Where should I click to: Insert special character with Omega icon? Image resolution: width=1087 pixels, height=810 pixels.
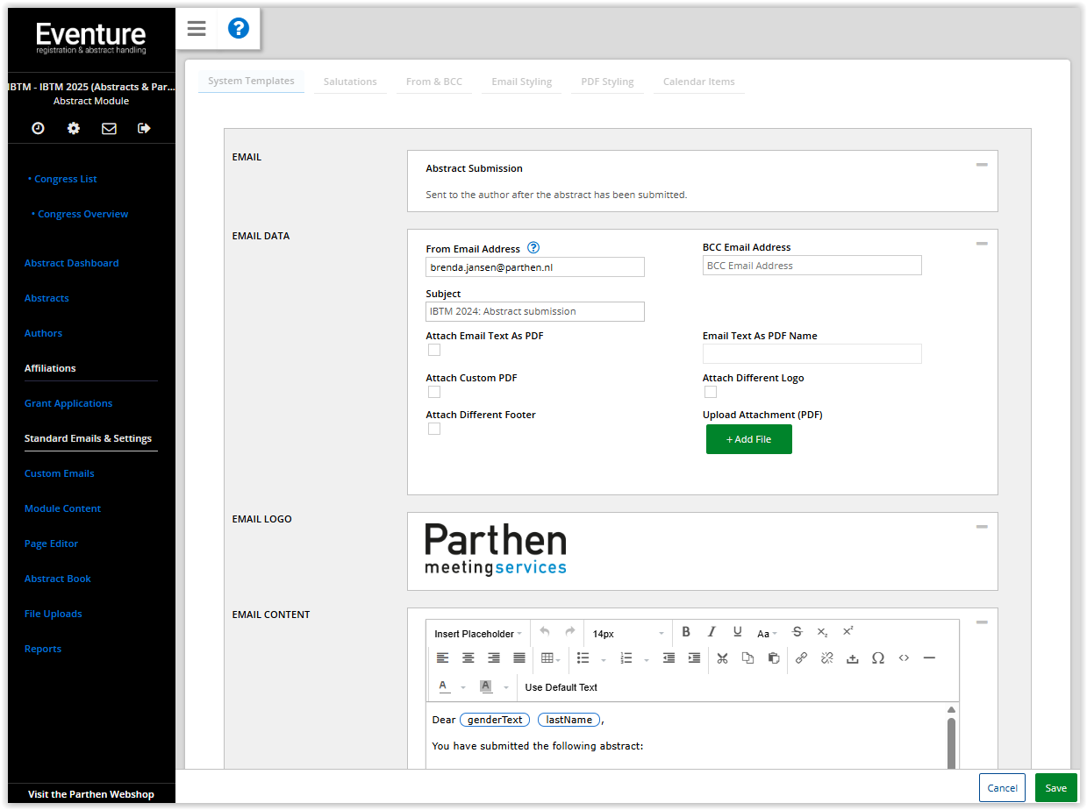click(877, 658)
